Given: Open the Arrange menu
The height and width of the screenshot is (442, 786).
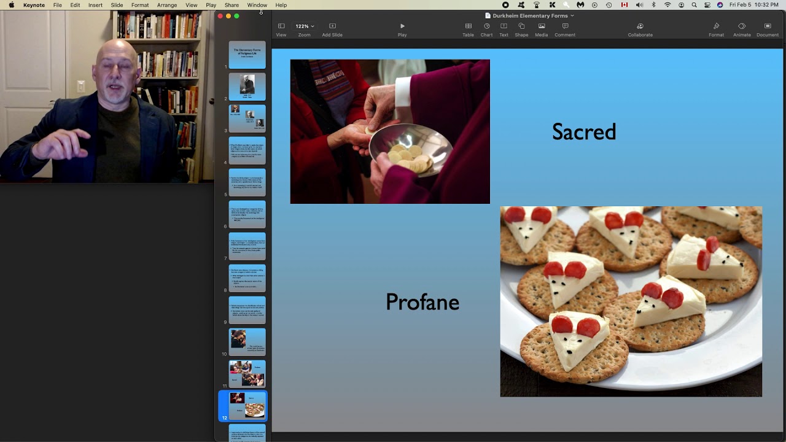Looking at the screenshot, I should coord(167,5).
